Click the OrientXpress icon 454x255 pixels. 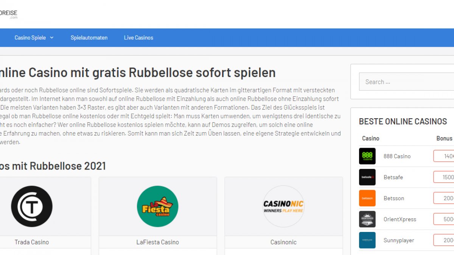coord(367,219)
